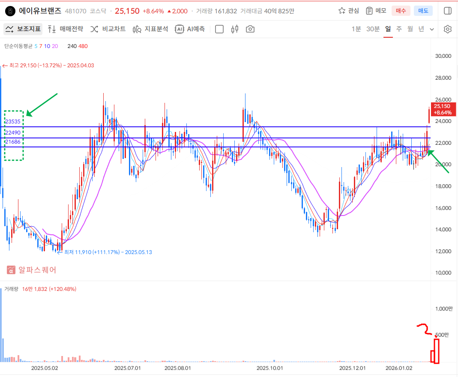This screenshot has height=377, width=458.
Task: Open 단순이동평균 moving average settings
Action: click(18, 46)
